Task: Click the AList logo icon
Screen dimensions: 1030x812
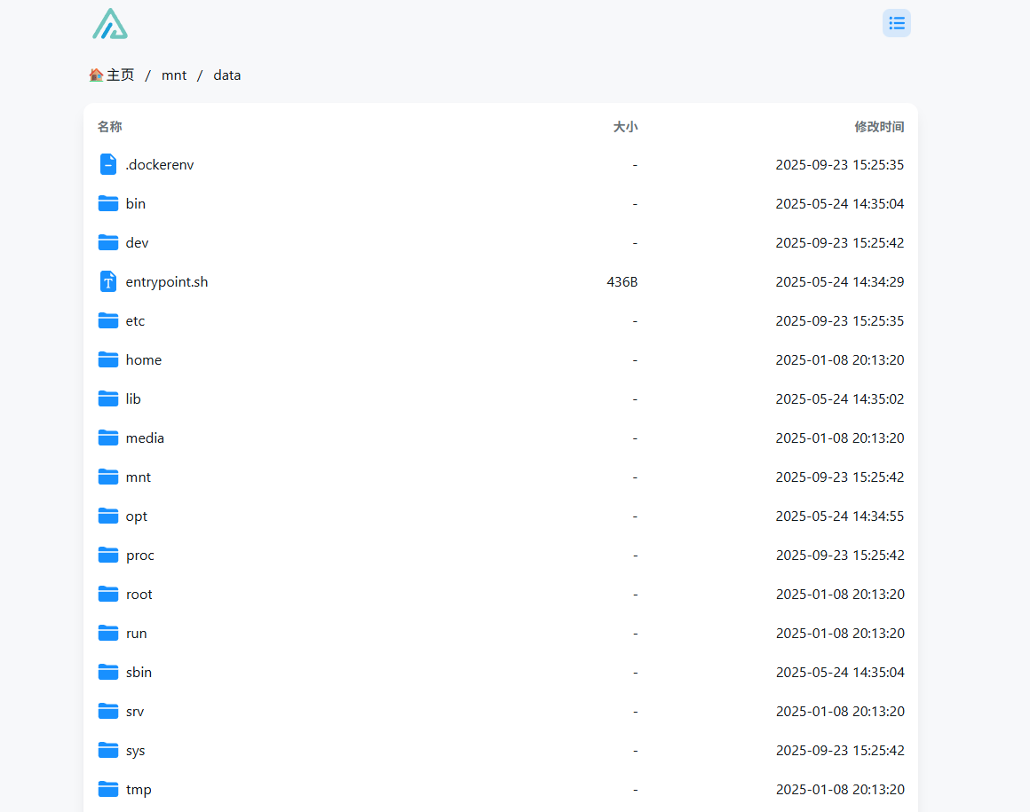Action: click(x=110, y=24)
